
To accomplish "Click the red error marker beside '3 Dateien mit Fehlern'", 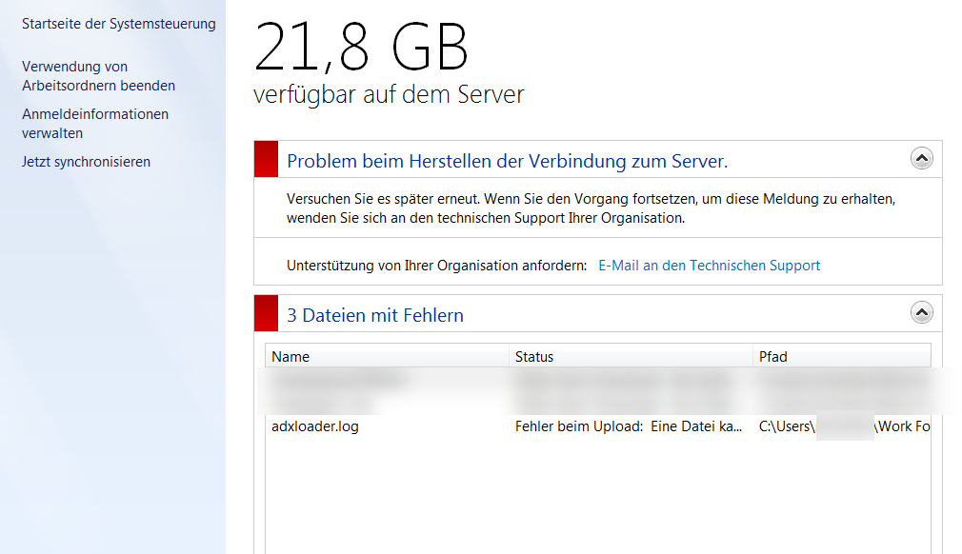I will [x=266, y=313].
